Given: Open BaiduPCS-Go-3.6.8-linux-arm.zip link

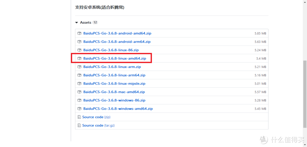Looking at the screenshot, I should click(x=112, y=67).
